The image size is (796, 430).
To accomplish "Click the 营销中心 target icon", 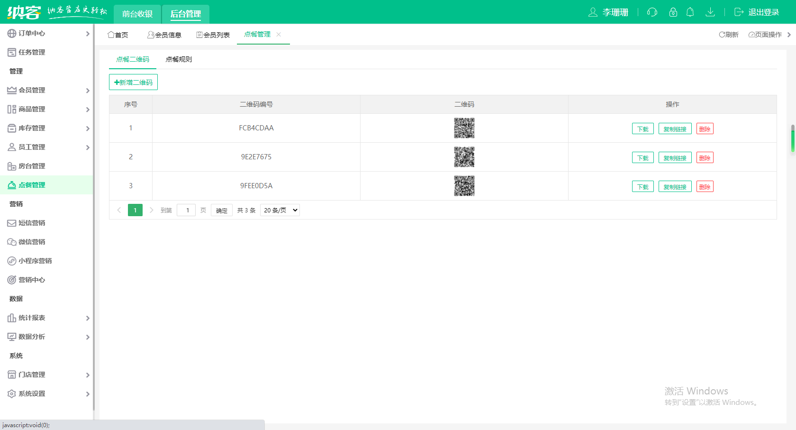I will click(12, 280).
